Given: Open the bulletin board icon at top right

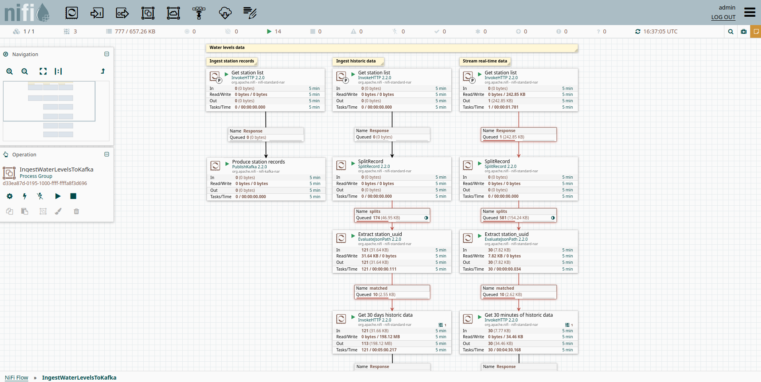Looking at the screenshot, I should 755,31.
